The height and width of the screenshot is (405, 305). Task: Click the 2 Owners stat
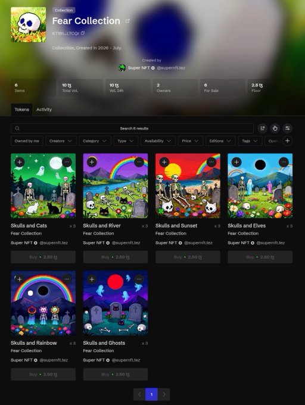(x=175, y=88)
